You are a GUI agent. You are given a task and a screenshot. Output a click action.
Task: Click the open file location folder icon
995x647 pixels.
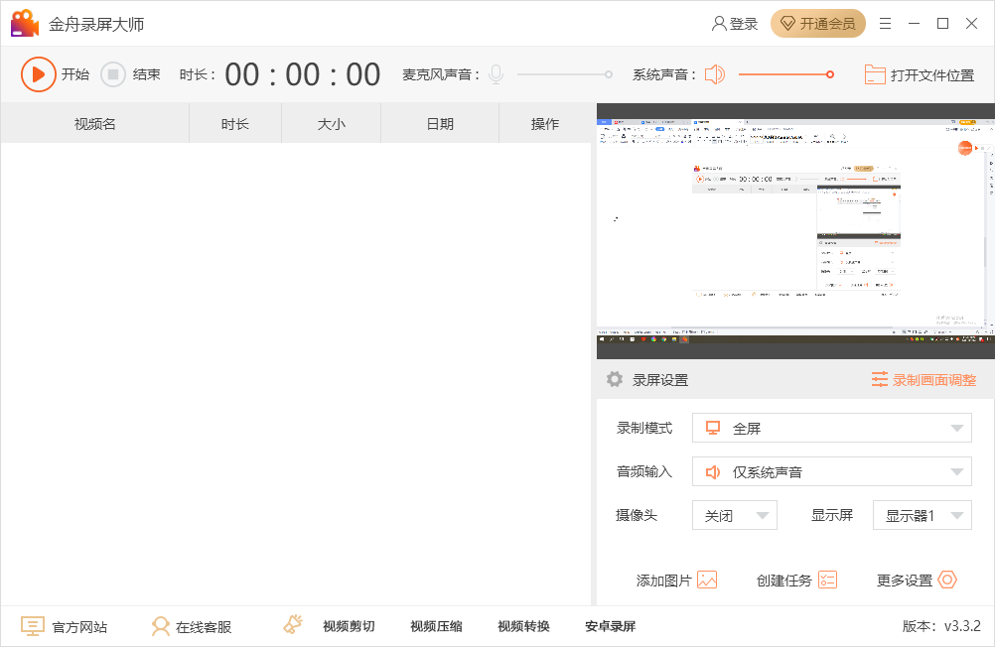point(875,74)
